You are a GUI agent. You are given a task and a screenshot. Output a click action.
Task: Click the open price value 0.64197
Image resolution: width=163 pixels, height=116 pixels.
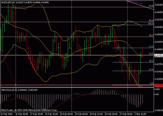[20, 2]
